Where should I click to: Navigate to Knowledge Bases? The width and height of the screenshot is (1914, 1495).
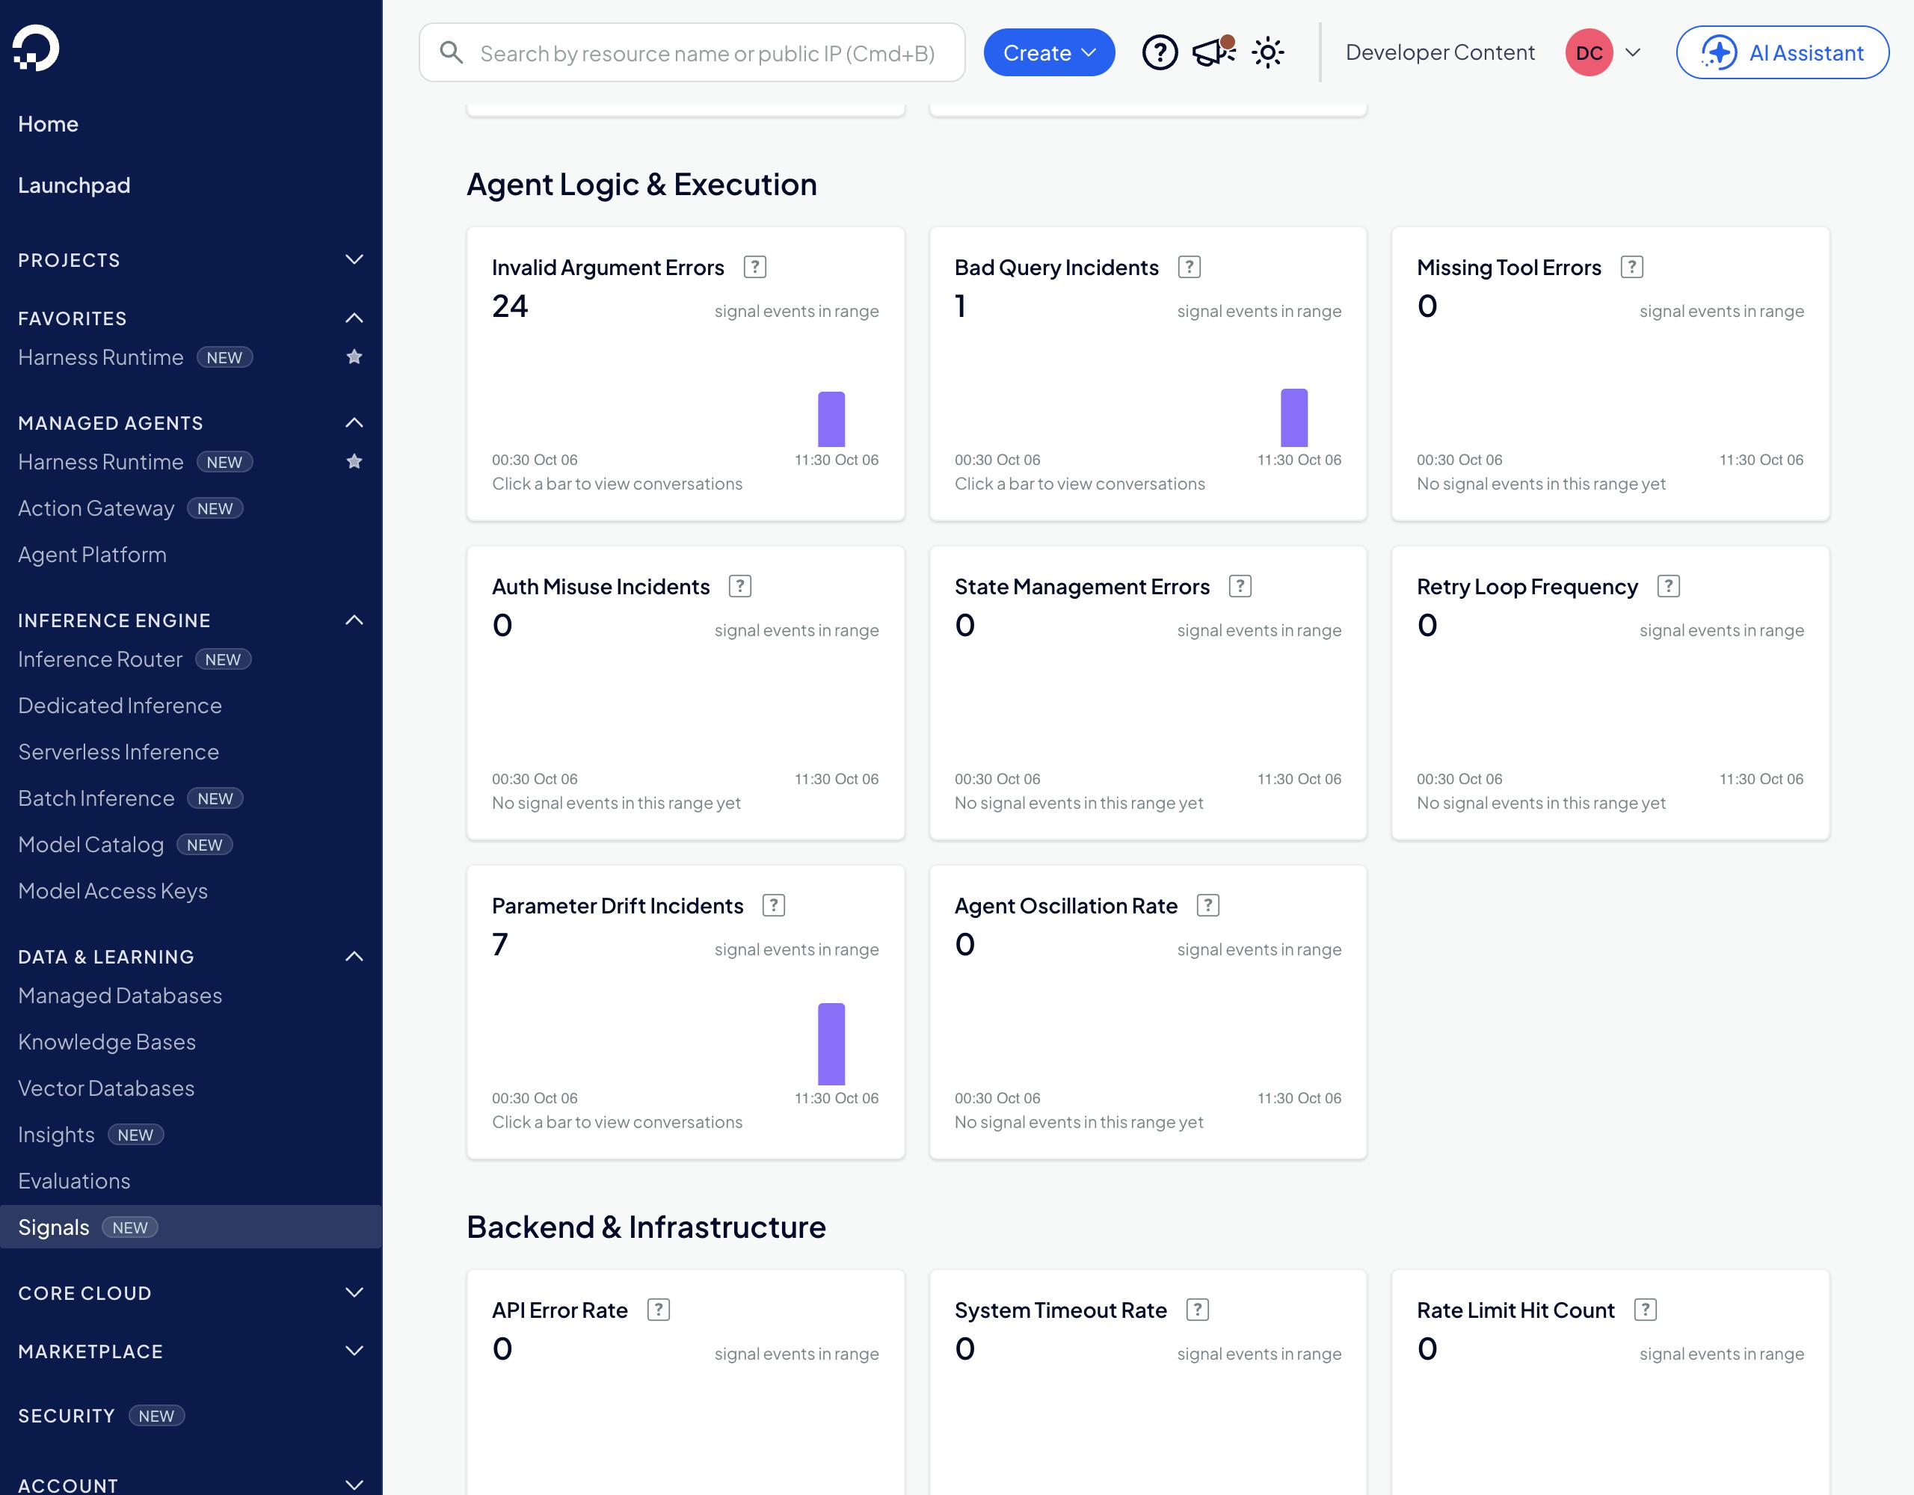[107, 1042]
